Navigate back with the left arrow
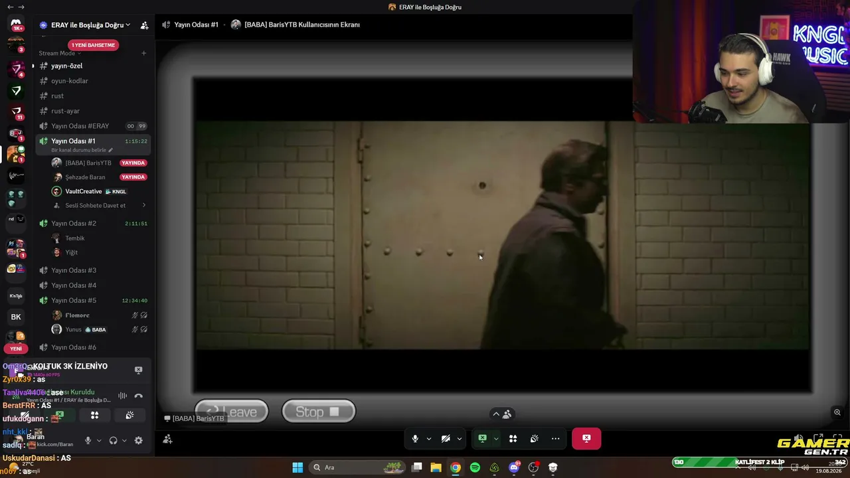 click(10, 7)
